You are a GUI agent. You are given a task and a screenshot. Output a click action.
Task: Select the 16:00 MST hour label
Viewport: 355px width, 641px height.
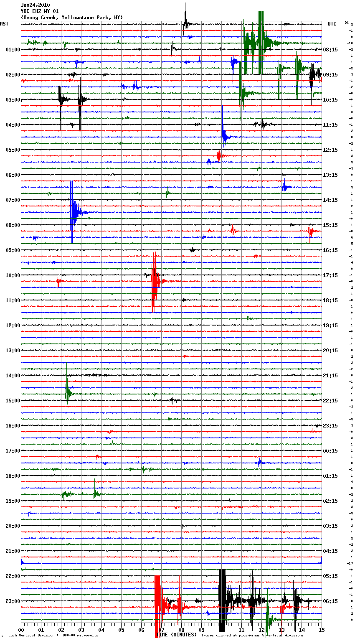(13, 426)
